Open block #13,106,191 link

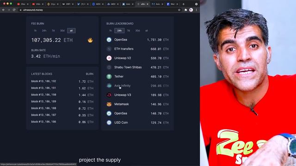(x=43, y=88)
